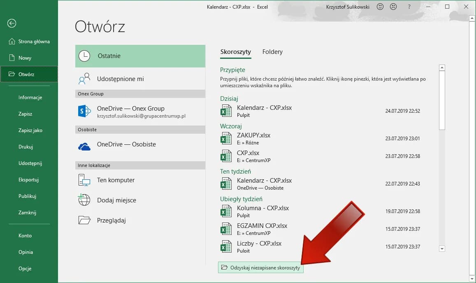The image size is (476, 283).
Task: Select the Skoroszyty tab
Action: (x=235, y=52)
